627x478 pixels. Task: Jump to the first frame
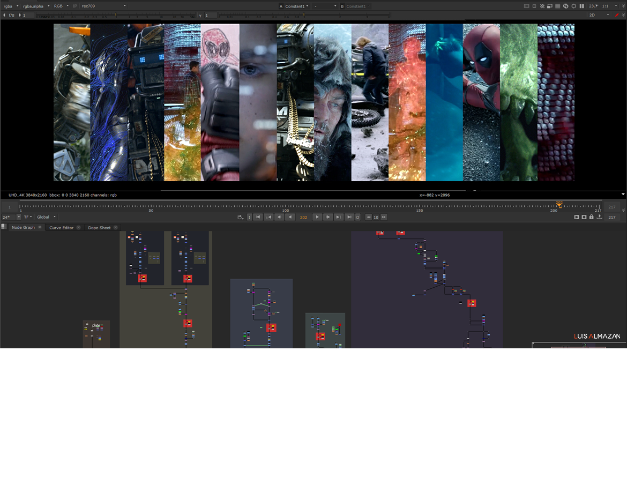(258, 217)
